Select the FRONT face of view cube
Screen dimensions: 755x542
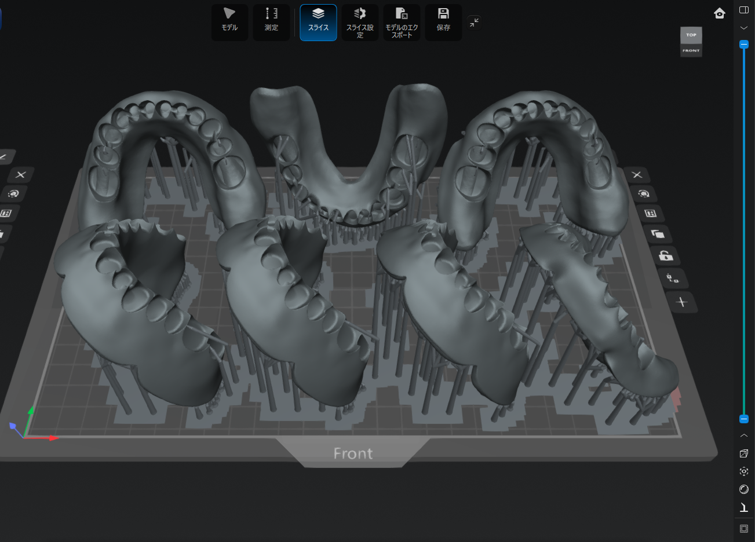(x=691, y=50)
